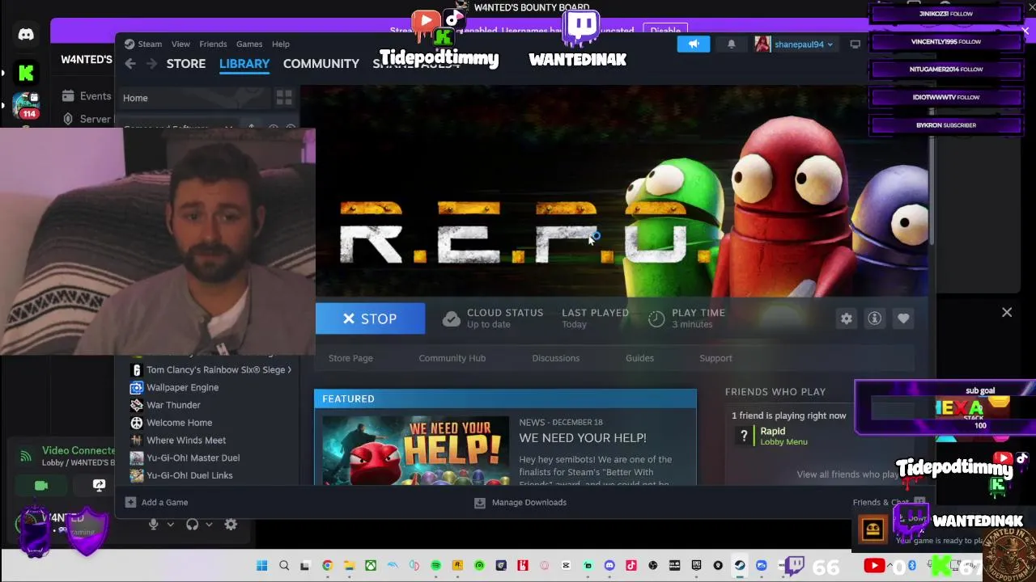Open Steam's notification bell
The height and width of the screenshot is (582, 1036).
coord(731,44)
